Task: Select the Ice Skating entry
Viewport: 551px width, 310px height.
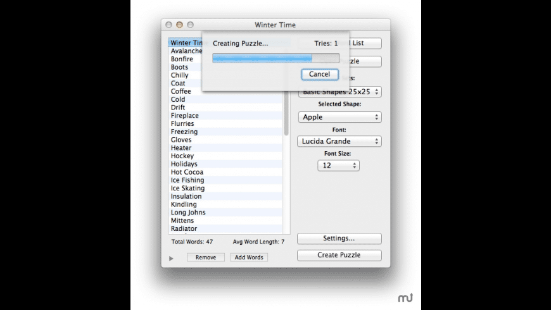Action: coord(225,188)
